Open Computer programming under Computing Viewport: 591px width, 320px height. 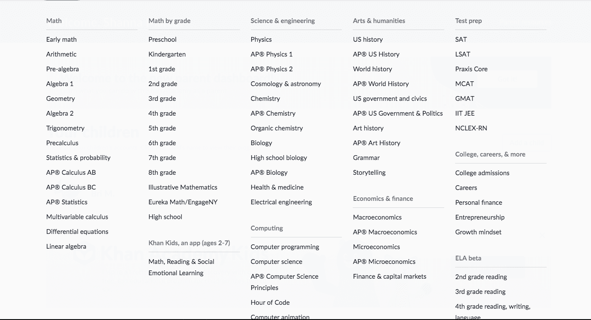pos(285,247)
